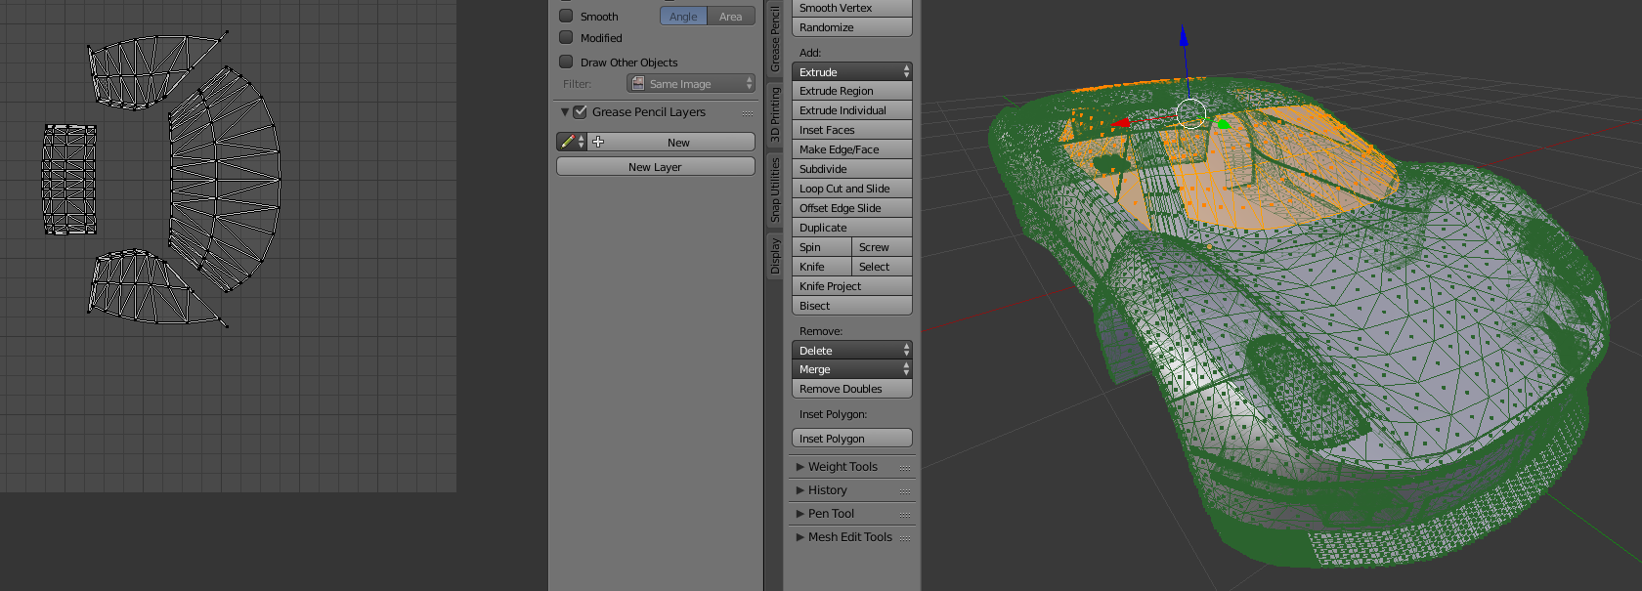Switch stretch mode to Area
Viewport: 1642px width, 591px height.
pos(731,17)
